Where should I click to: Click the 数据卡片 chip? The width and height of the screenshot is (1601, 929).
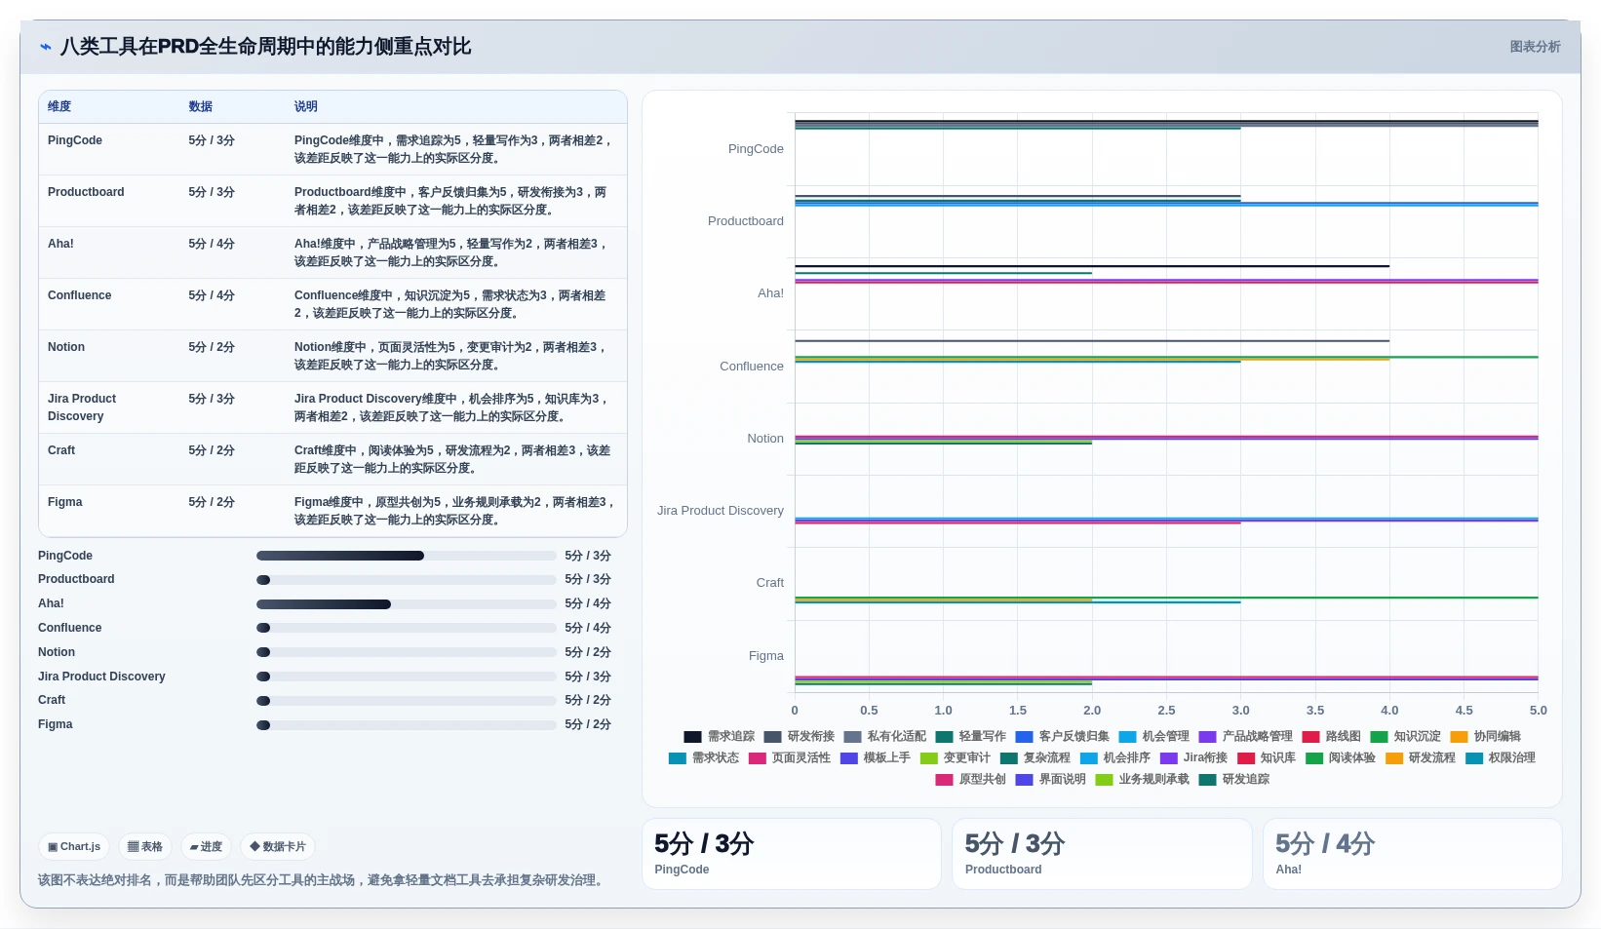[x=278, y=847]
